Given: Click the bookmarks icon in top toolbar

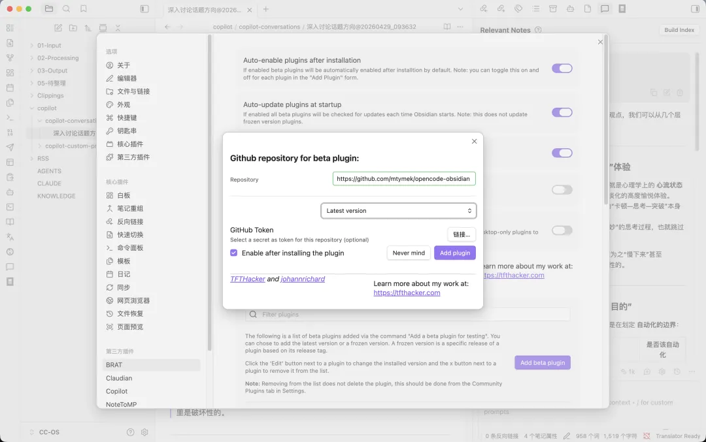Looking at the screenshot, I should 84,9.
